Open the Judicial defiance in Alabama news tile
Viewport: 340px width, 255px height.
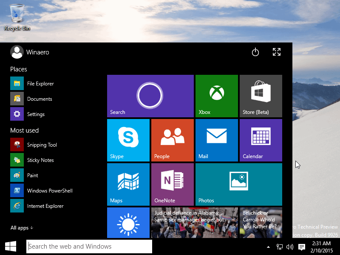pyautogui.click(x=195, y=223)
